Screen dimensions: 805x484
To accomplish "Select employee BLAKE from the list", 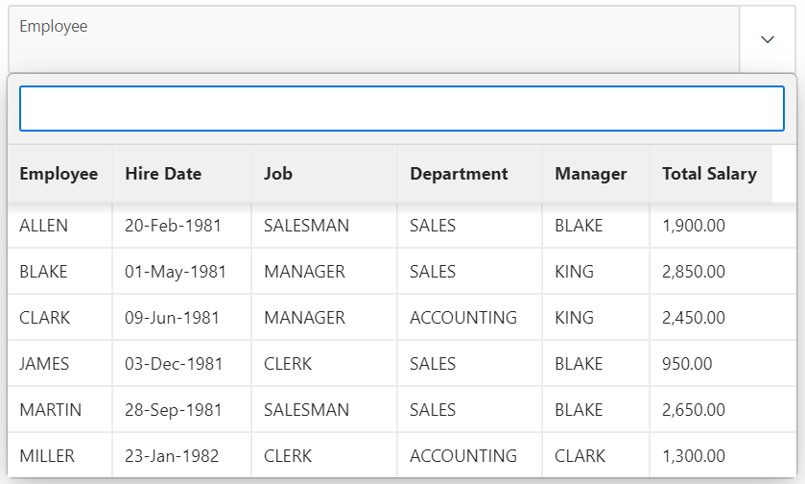I will [44, 272].
